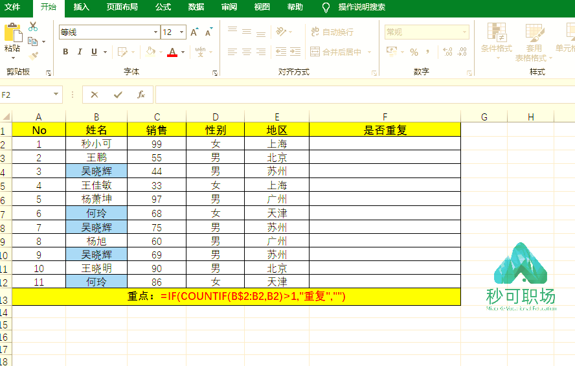Image resolution: width=575 pixels, height=366 pixels.
Task: Align text left
Action: coord(232,52)
